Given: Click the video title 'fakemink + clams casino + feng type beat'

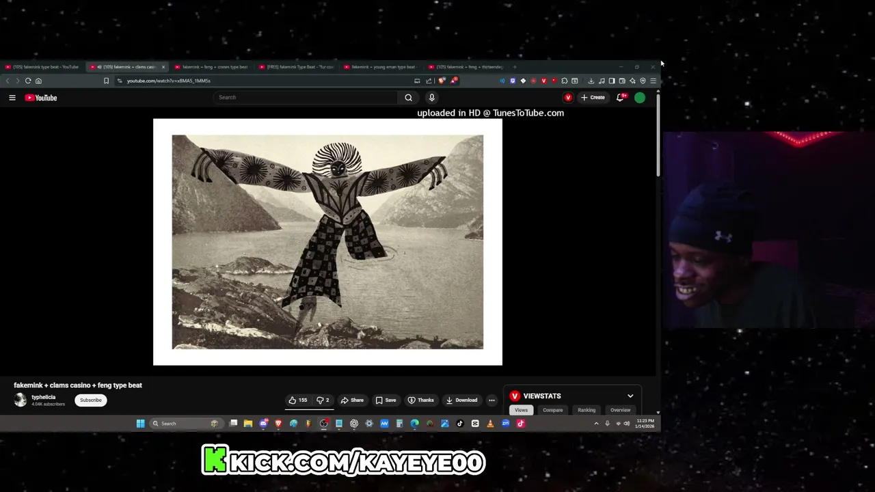Looking at the screenshot, I should point(78,385).
